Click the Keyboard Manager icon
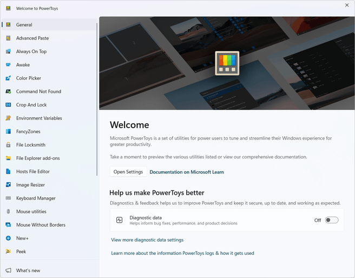This screenshot has width=355, height=278. [8, 198]
